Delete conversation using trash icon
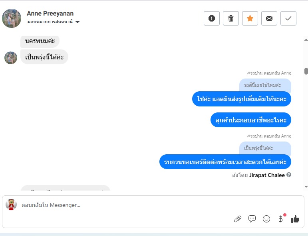The image size is (308, 236). (231, 18)
